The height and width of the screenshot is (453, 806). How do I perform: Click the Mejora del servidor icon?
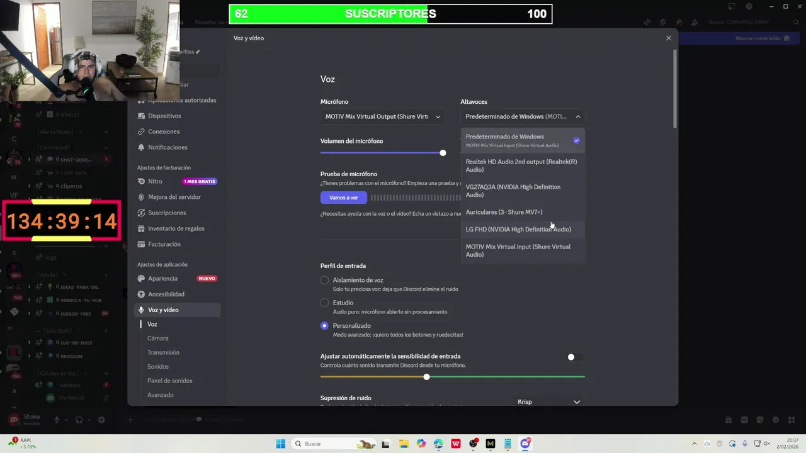tap(142, 197)
